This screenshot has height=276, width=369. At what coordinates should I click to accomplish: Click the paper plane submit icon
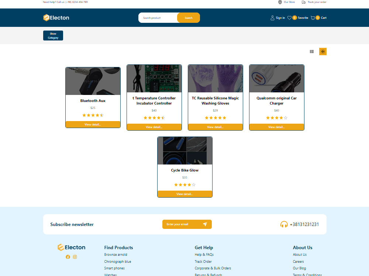[205, 224]
